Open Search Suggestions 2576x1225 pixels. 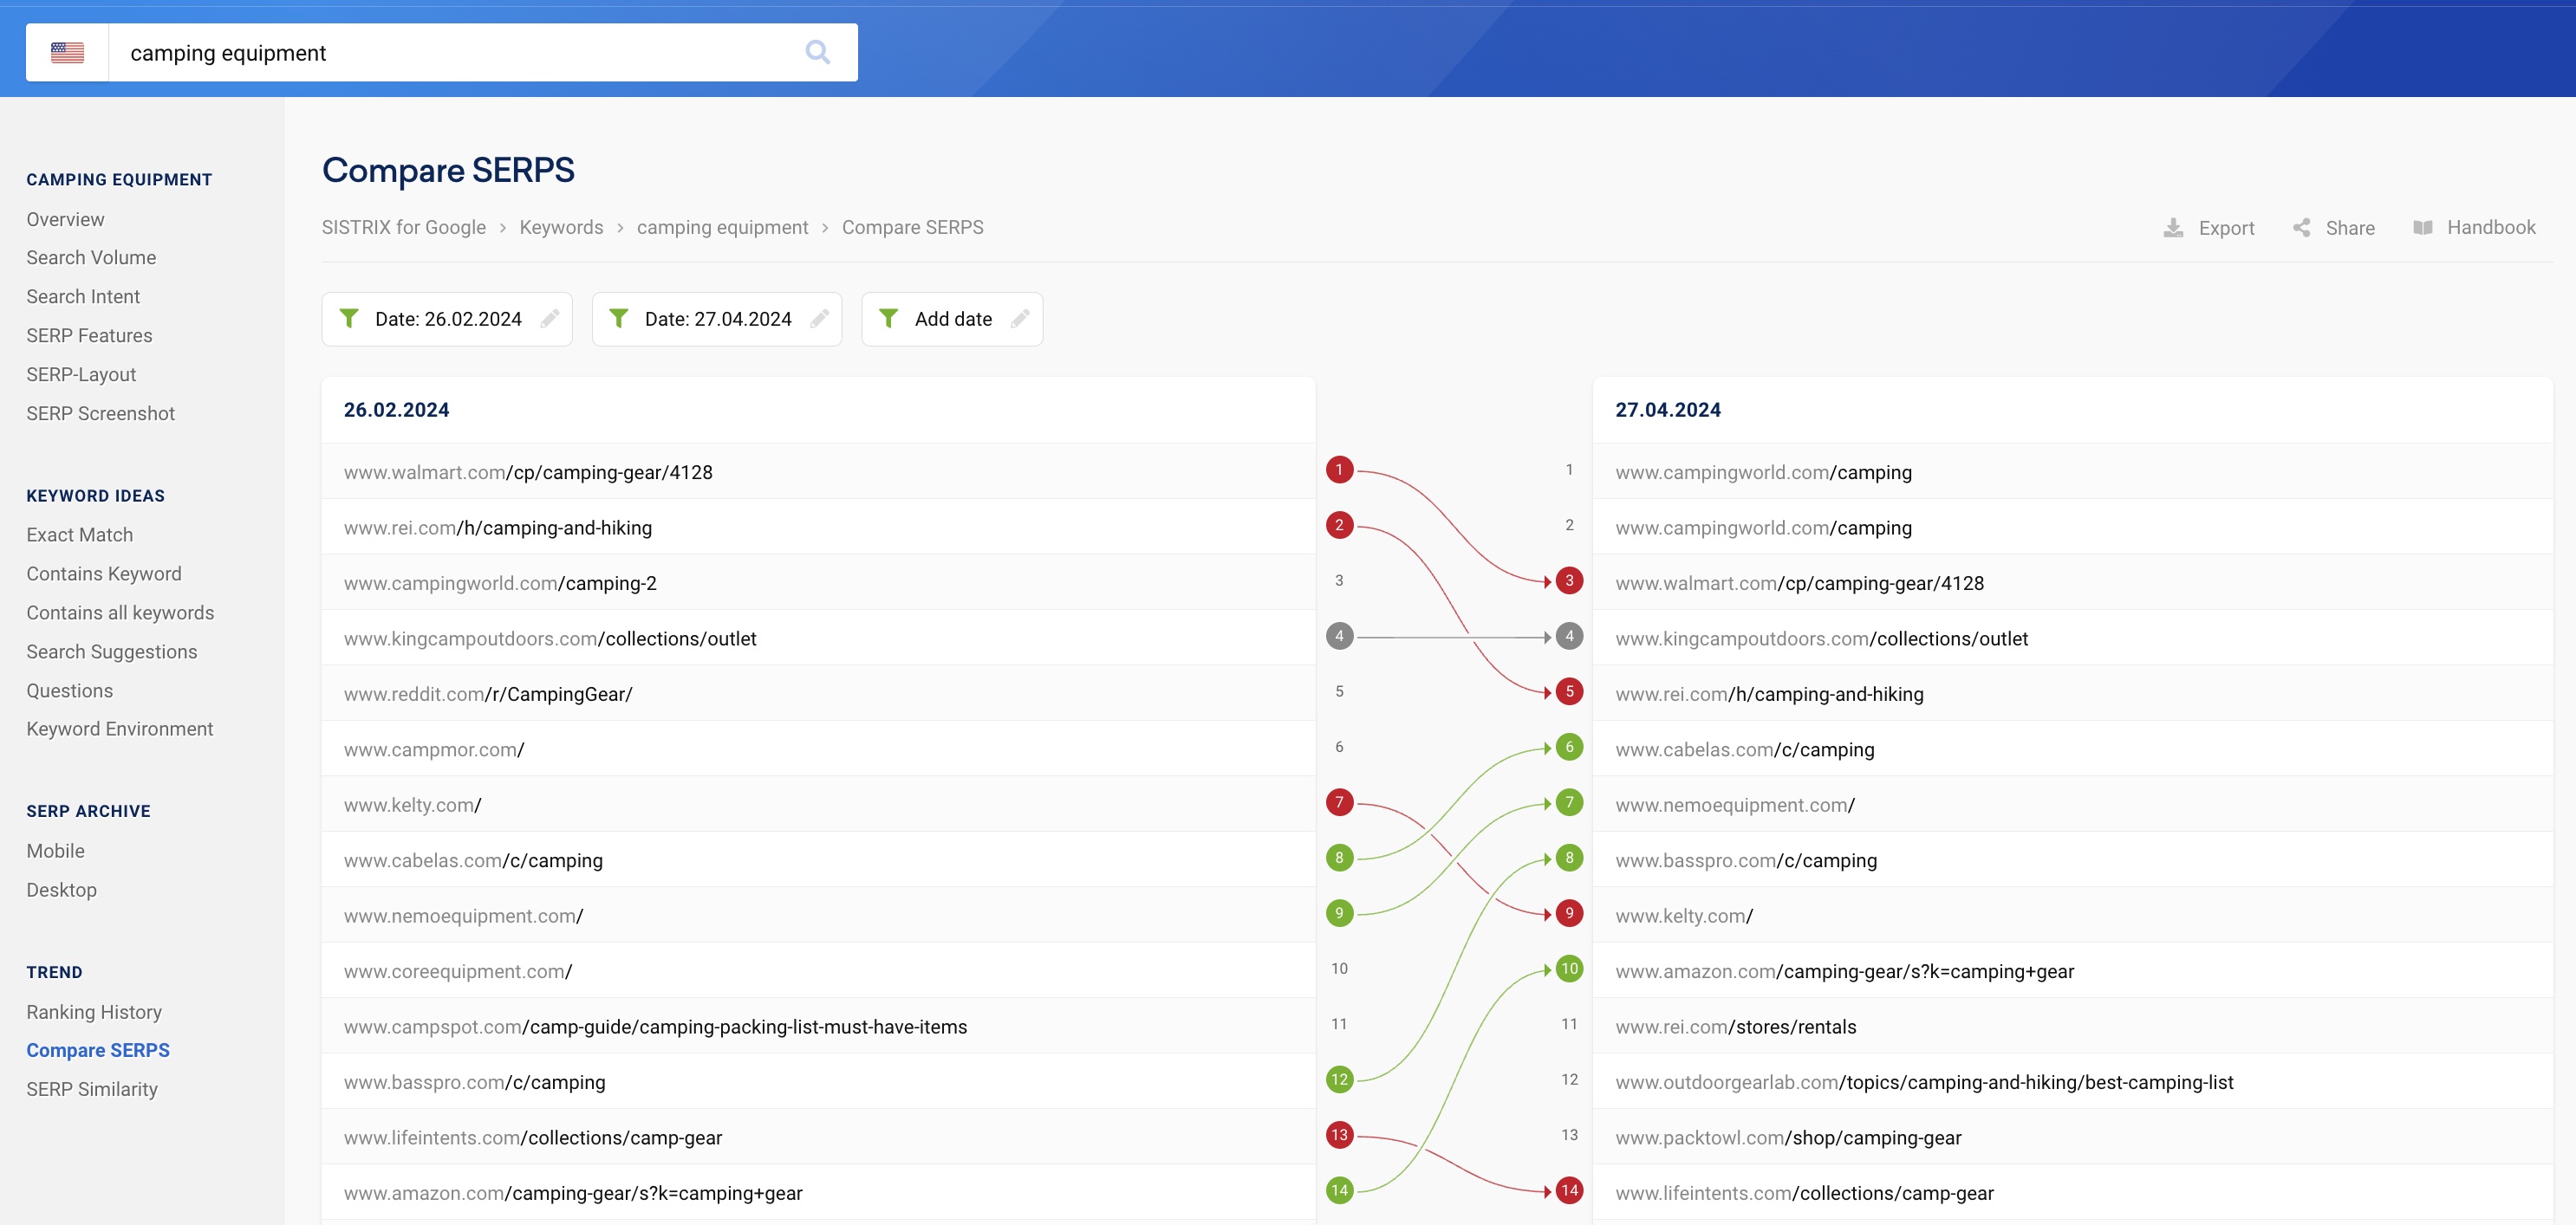click(x=112, y=651)
